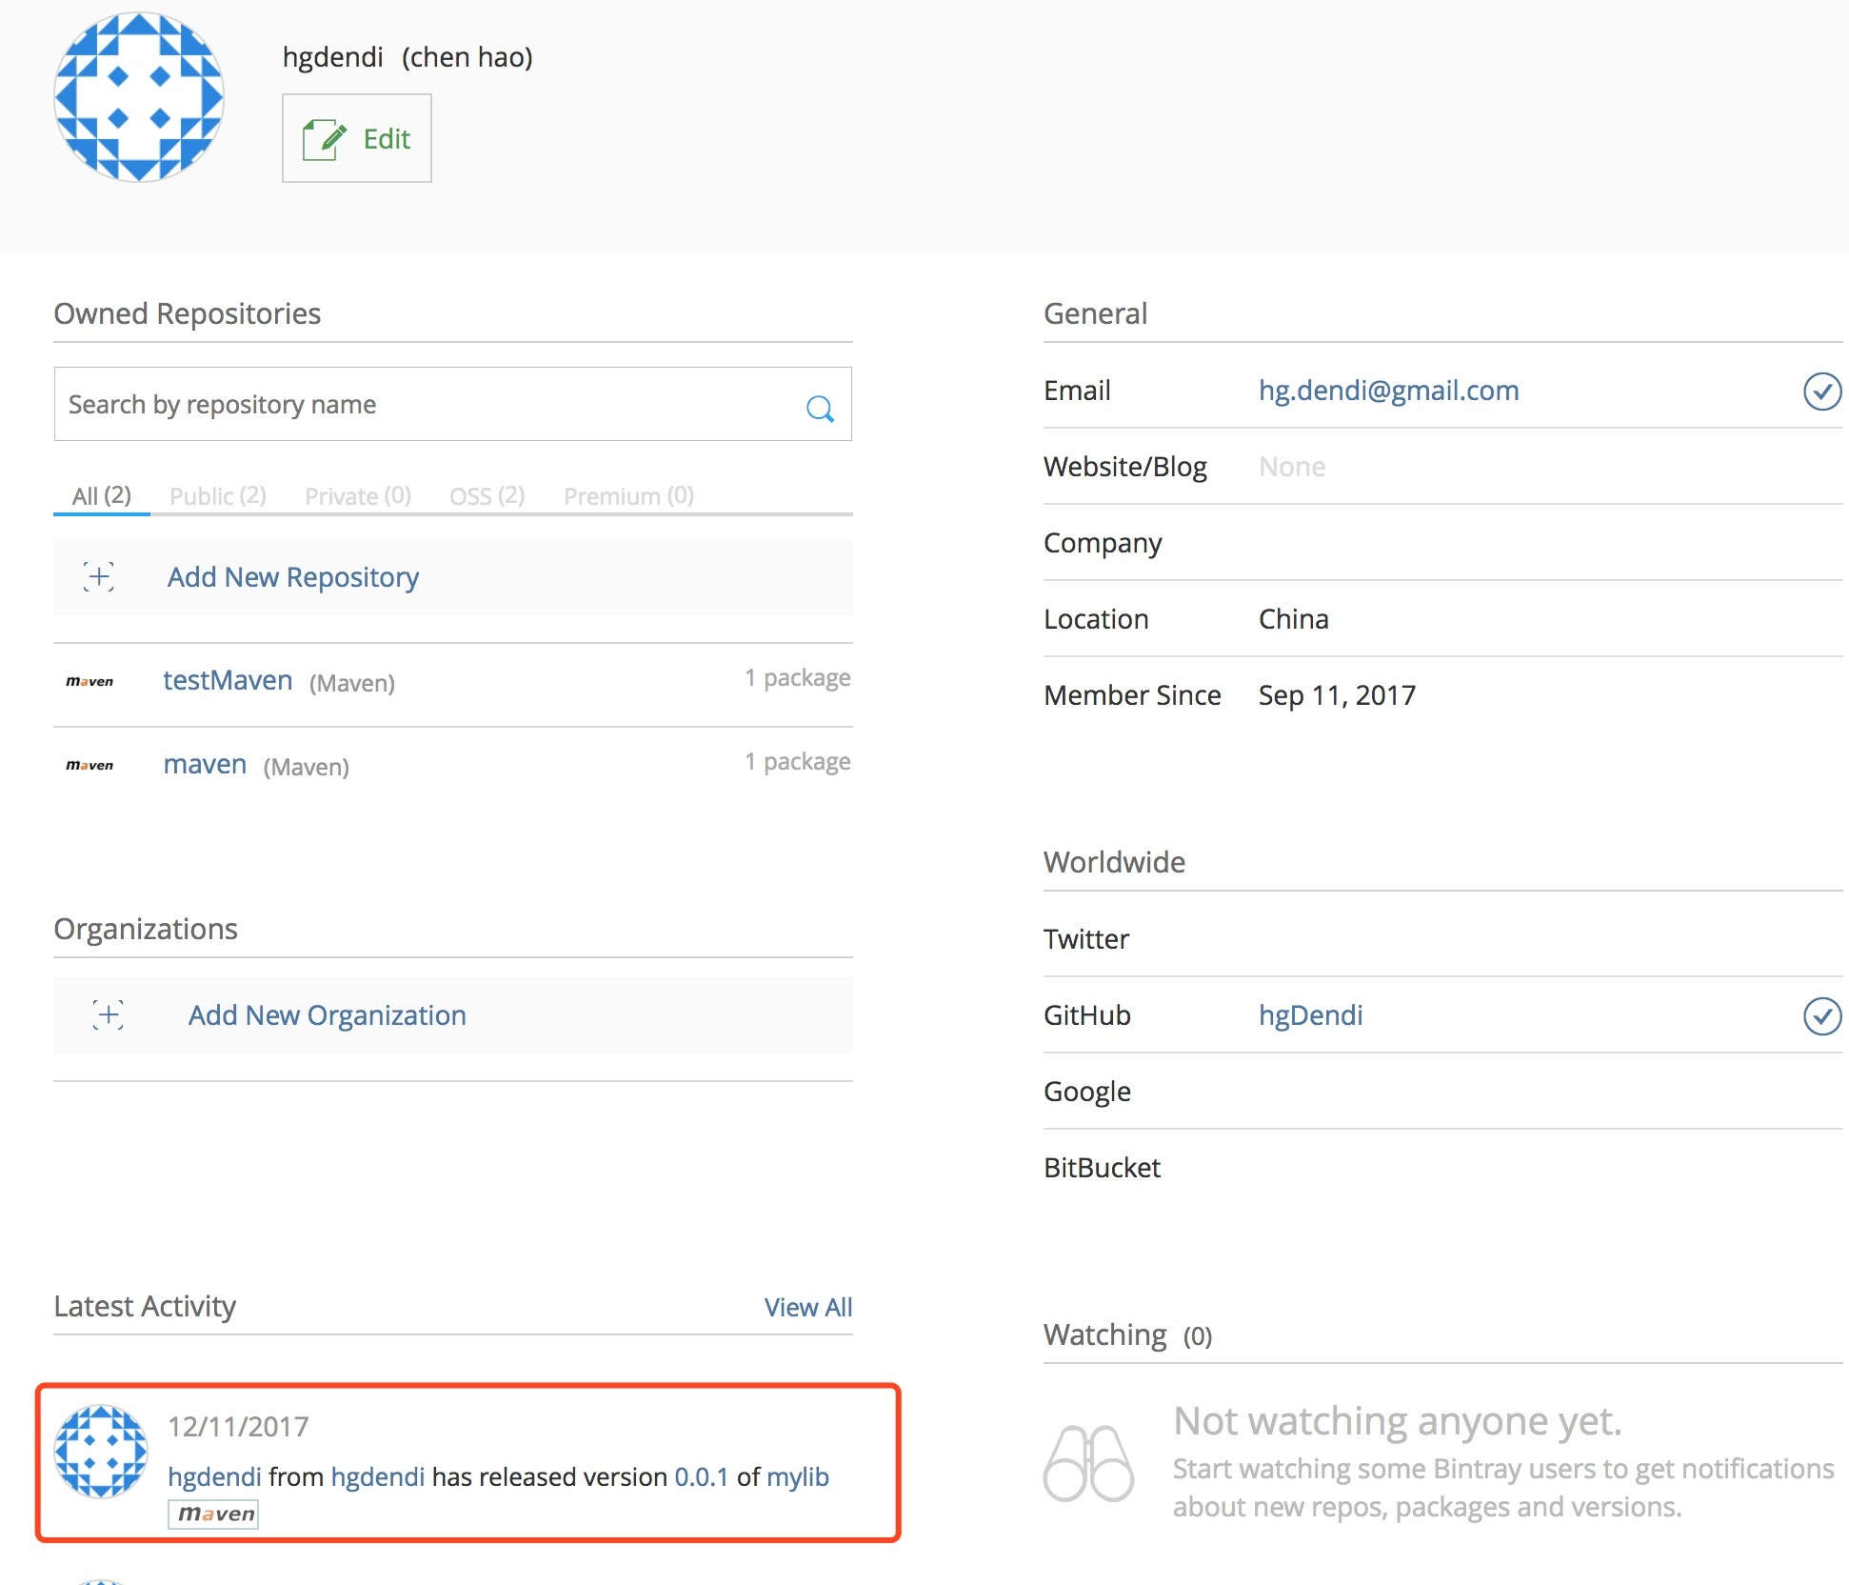Click the Maven badge in latest activity
This screenshot has height=1585, width=1849.
[x=214, y=1514]
